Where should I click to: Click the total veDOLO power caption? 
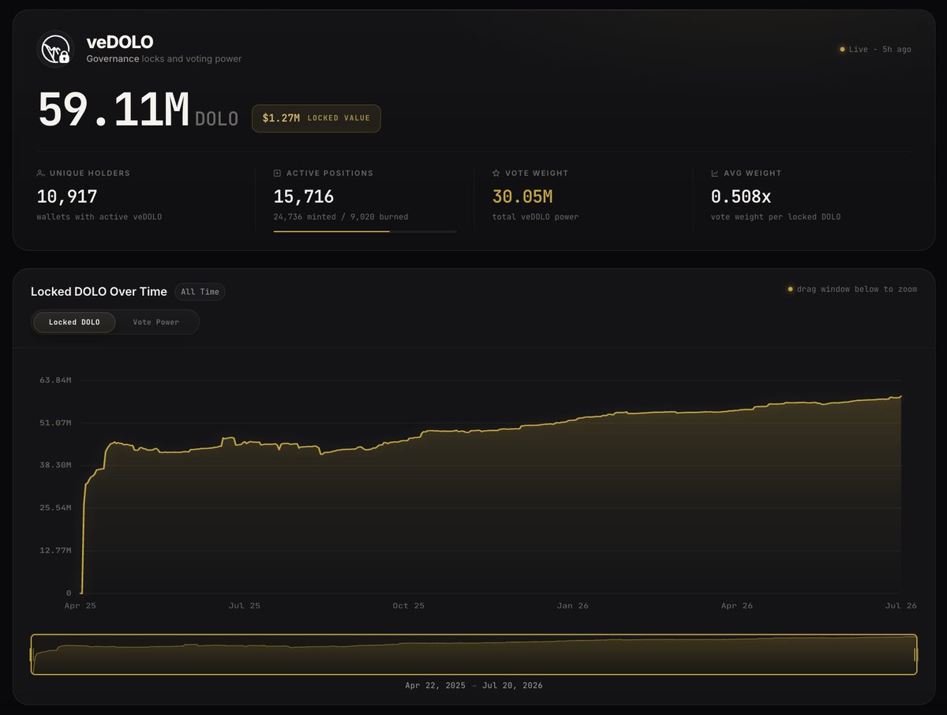point(535,217)
